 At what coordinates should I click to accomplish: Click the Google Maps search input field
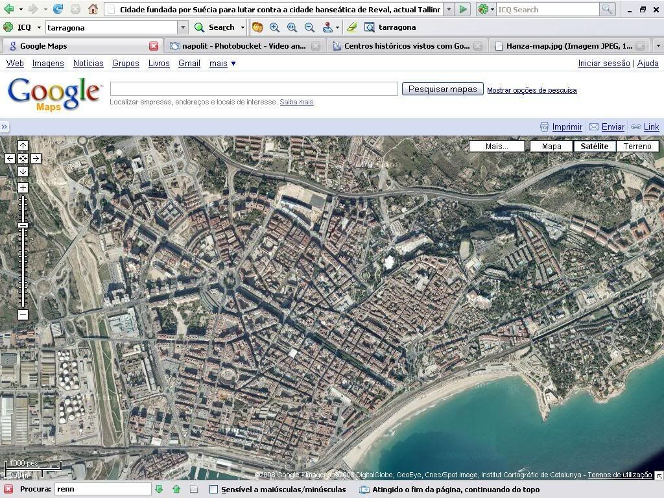pos(254,89)
